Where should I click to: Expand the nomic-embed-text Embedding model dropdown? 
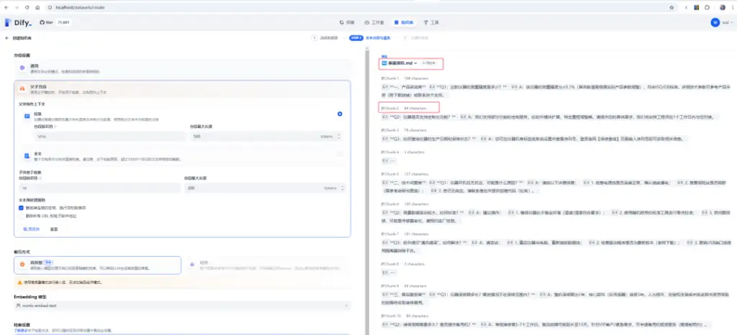tap(182, 306)
